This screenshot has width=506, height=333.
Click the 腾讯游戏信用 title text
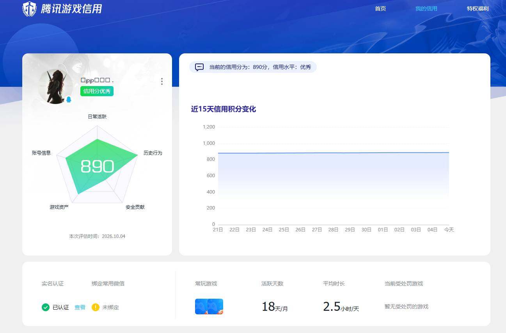71,9
